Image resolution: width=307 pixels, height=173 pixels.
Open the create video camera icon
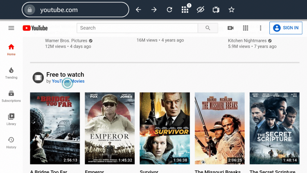tap(230, 28)
